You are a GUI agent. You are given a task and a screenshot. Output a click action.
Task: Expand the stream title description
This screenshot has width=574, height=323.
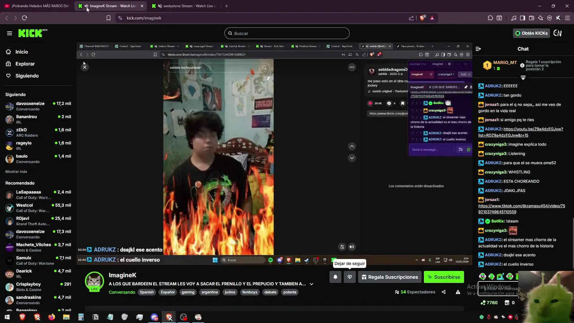(x=311, y=284)
